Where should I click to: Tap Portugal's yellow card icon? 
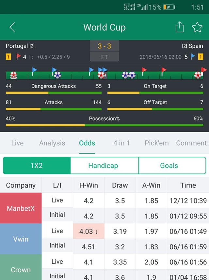(x=8, y=57)
